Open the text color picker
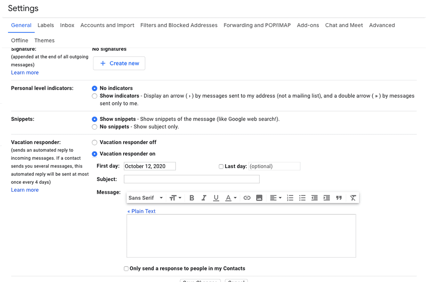The height and width of the screenshot is (282, 427). 230,198
